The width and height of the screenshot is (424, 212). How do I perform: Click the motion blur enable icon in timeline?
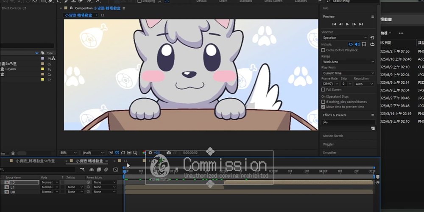tap(106, 170)
